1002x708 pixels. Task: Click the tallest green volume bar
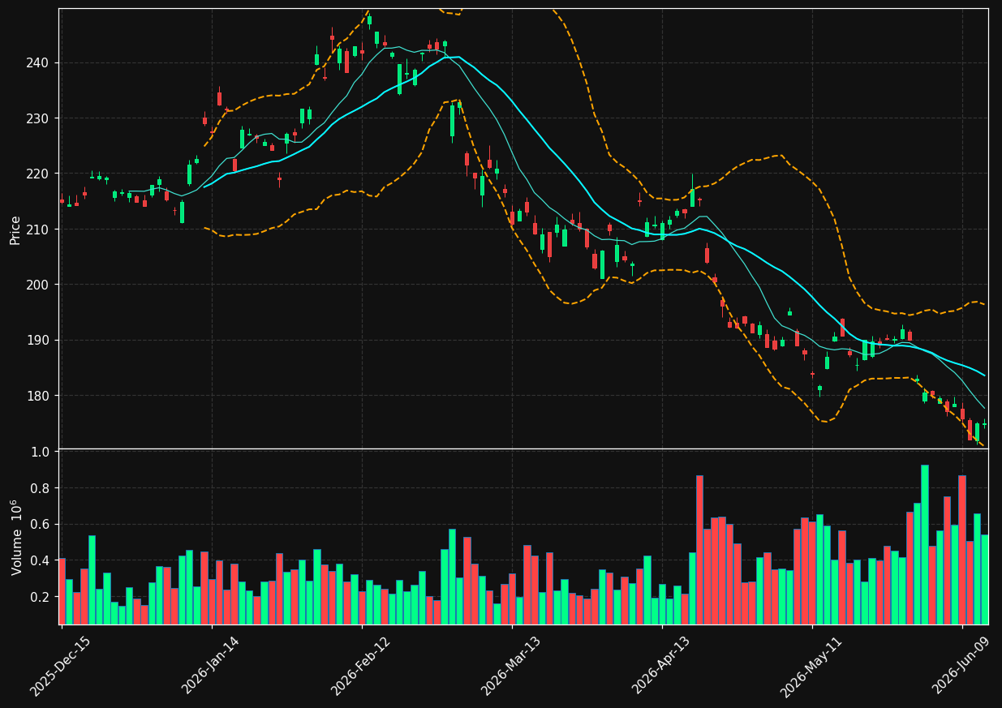[924, 544]
